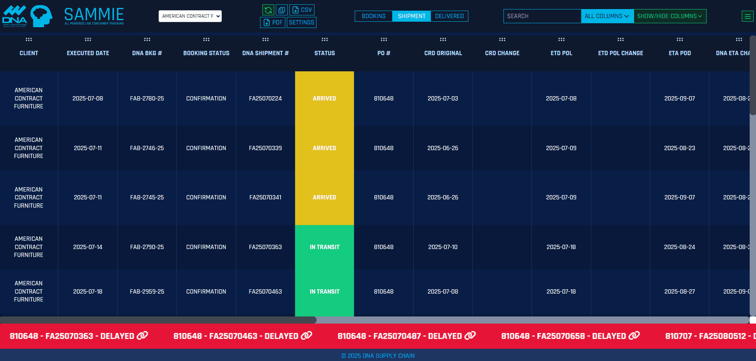Expand the ALL COLUMNS search filter
This screenshot has width=756, height=361.
pyautogui.click(x=607, y=16)
